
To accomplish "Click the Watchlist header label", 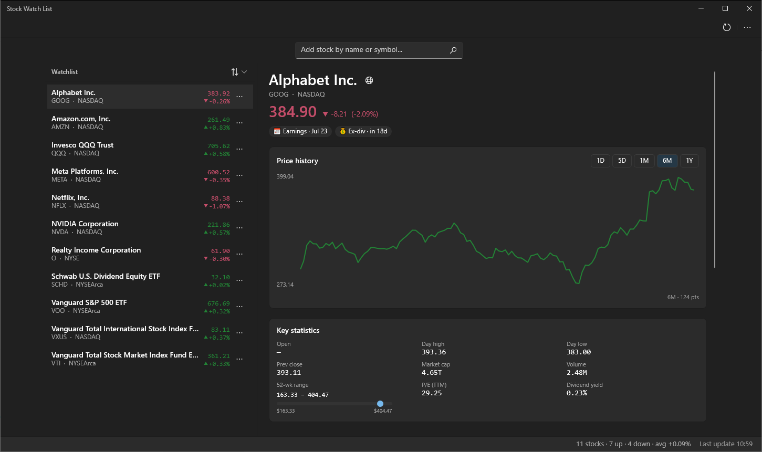I will [x=65, y=72].
